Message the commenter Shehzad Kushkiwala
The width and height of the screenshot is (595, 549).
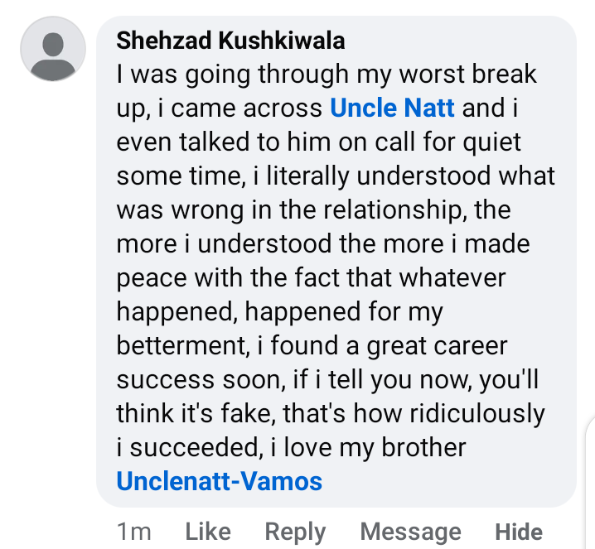pyautogui.click(x=411, y=532)
